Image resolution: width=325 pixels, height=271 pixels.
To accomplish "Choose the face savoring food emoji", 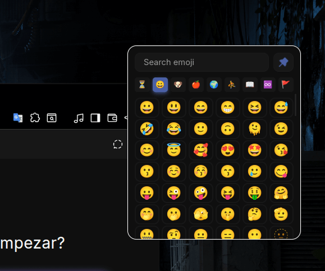I will coord(281,171).
